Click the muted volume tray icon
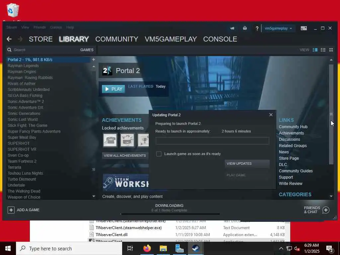The height and width of the screenshot is (255, 340). [297, 248]
